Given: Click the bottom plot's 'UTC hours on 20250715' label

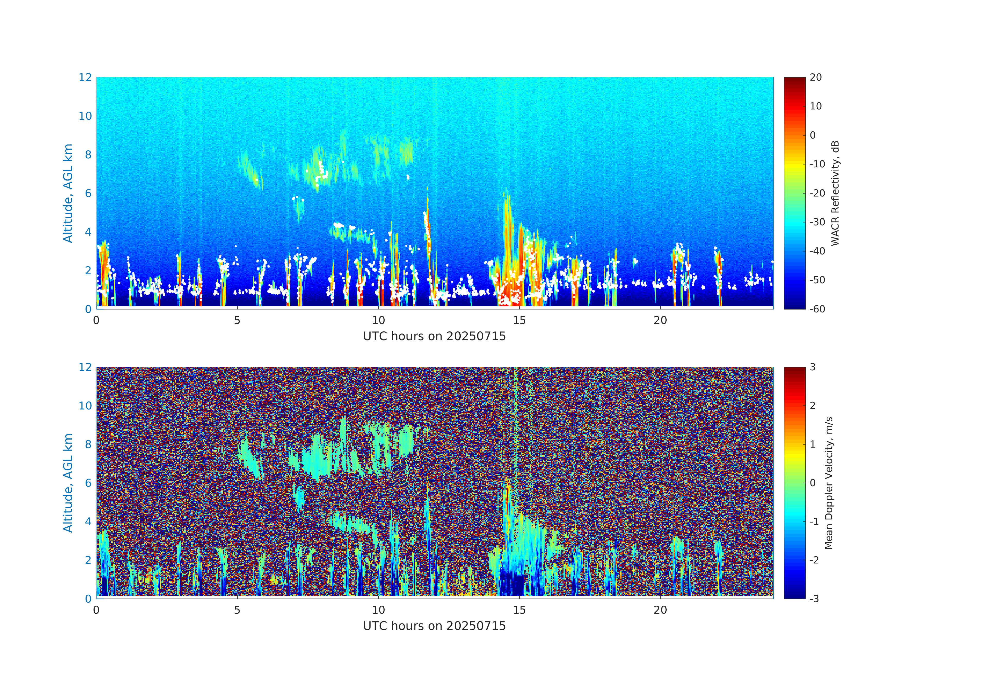Looking at the screenshot, I should click(x=434, y=626).
